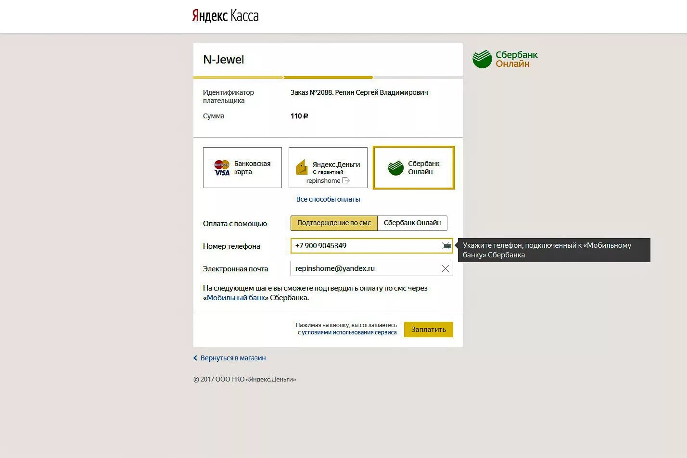This screenshot has height=458, width=687.
Task: Choose Банковская карта payment method
Action: (x=242, y=167)
